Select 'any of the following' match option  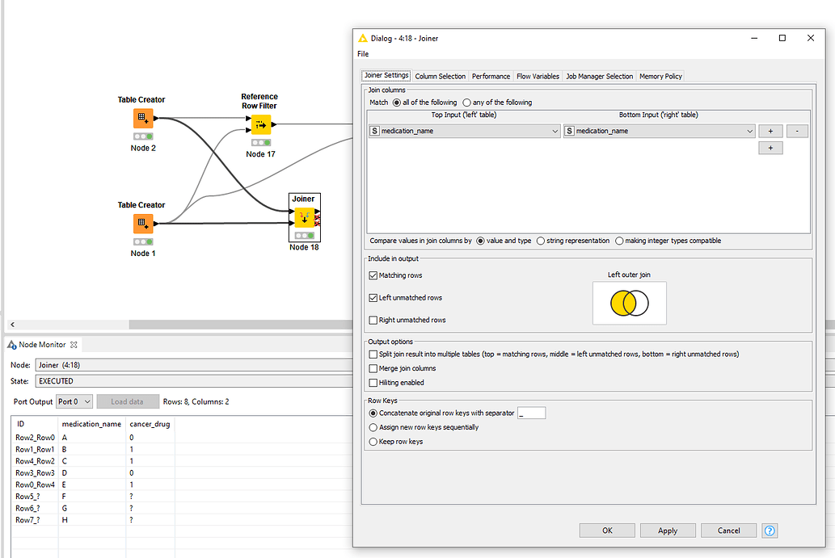tap(467, 103)
